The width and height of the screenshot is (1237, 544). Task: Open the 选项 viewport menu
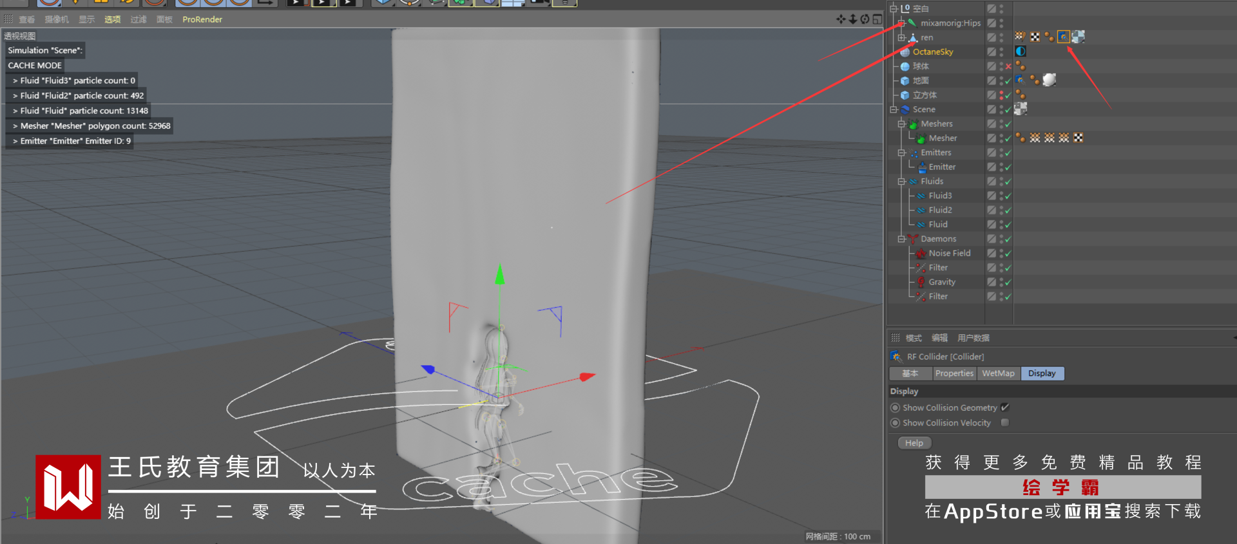[x=113, y=19]
